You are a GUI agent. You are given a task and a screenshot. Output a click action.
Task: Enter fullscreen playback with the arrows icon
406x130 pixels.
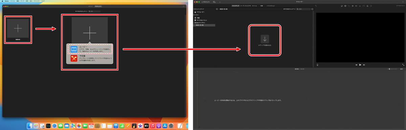pos(403,65)
